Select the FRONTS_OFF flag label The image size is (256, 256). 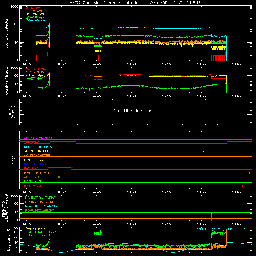pos(34,181)
